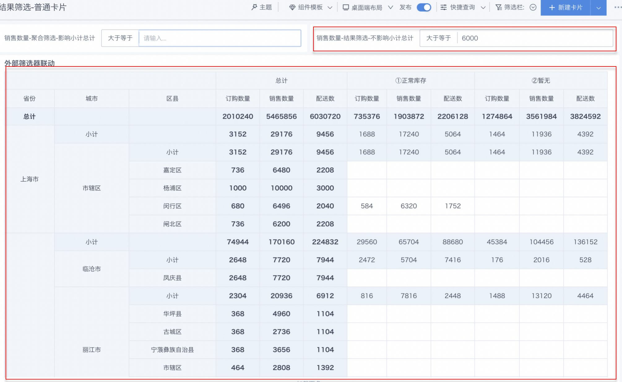Open the 快捷查询 menu
Screen dimensions: 622x382
click(463, 7)
